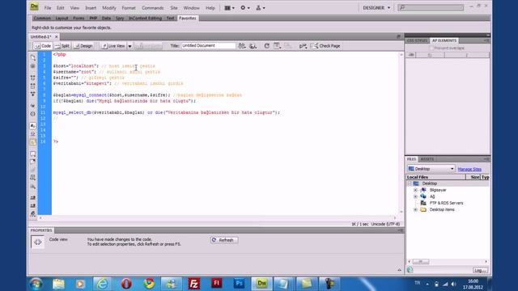The width and height of the screenshot is (518, 291).
Task: Click the Open Documents icon in coding toolbar
Action: [32, 57]
